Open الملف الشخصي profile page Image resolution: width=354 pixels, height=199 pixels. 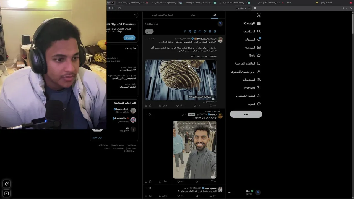248,96
